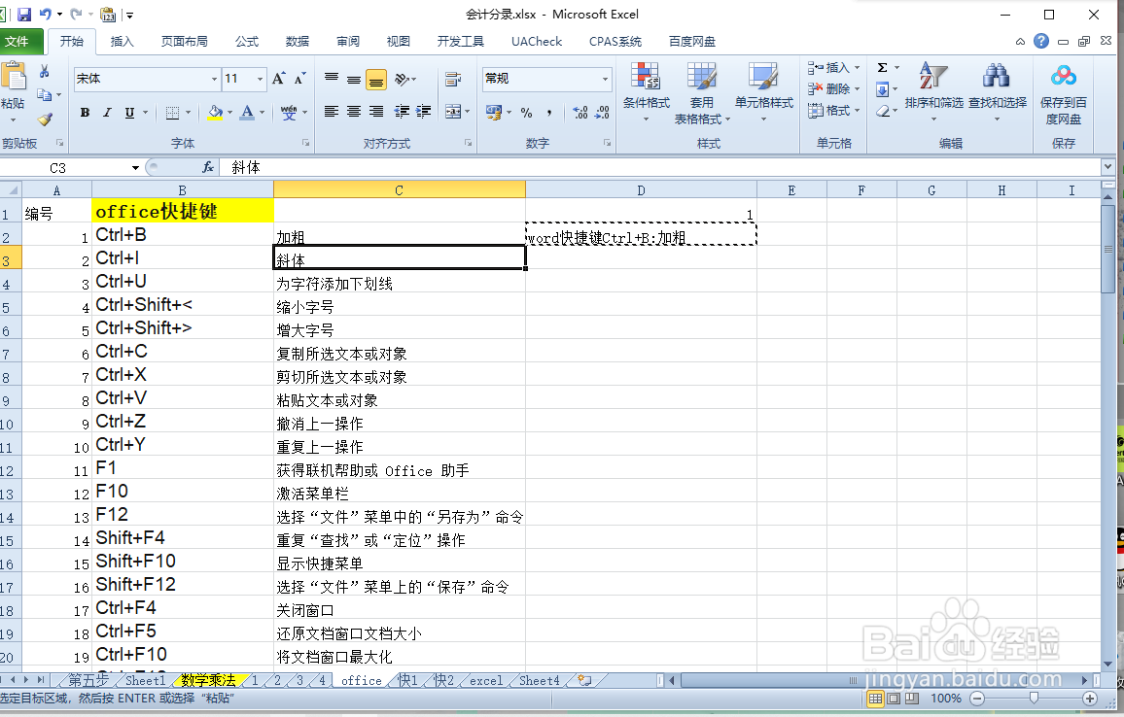Switch to the 页面布局 ribbon tab
The width and height of the screenshot is (1124, 717).
click(184, 42)
